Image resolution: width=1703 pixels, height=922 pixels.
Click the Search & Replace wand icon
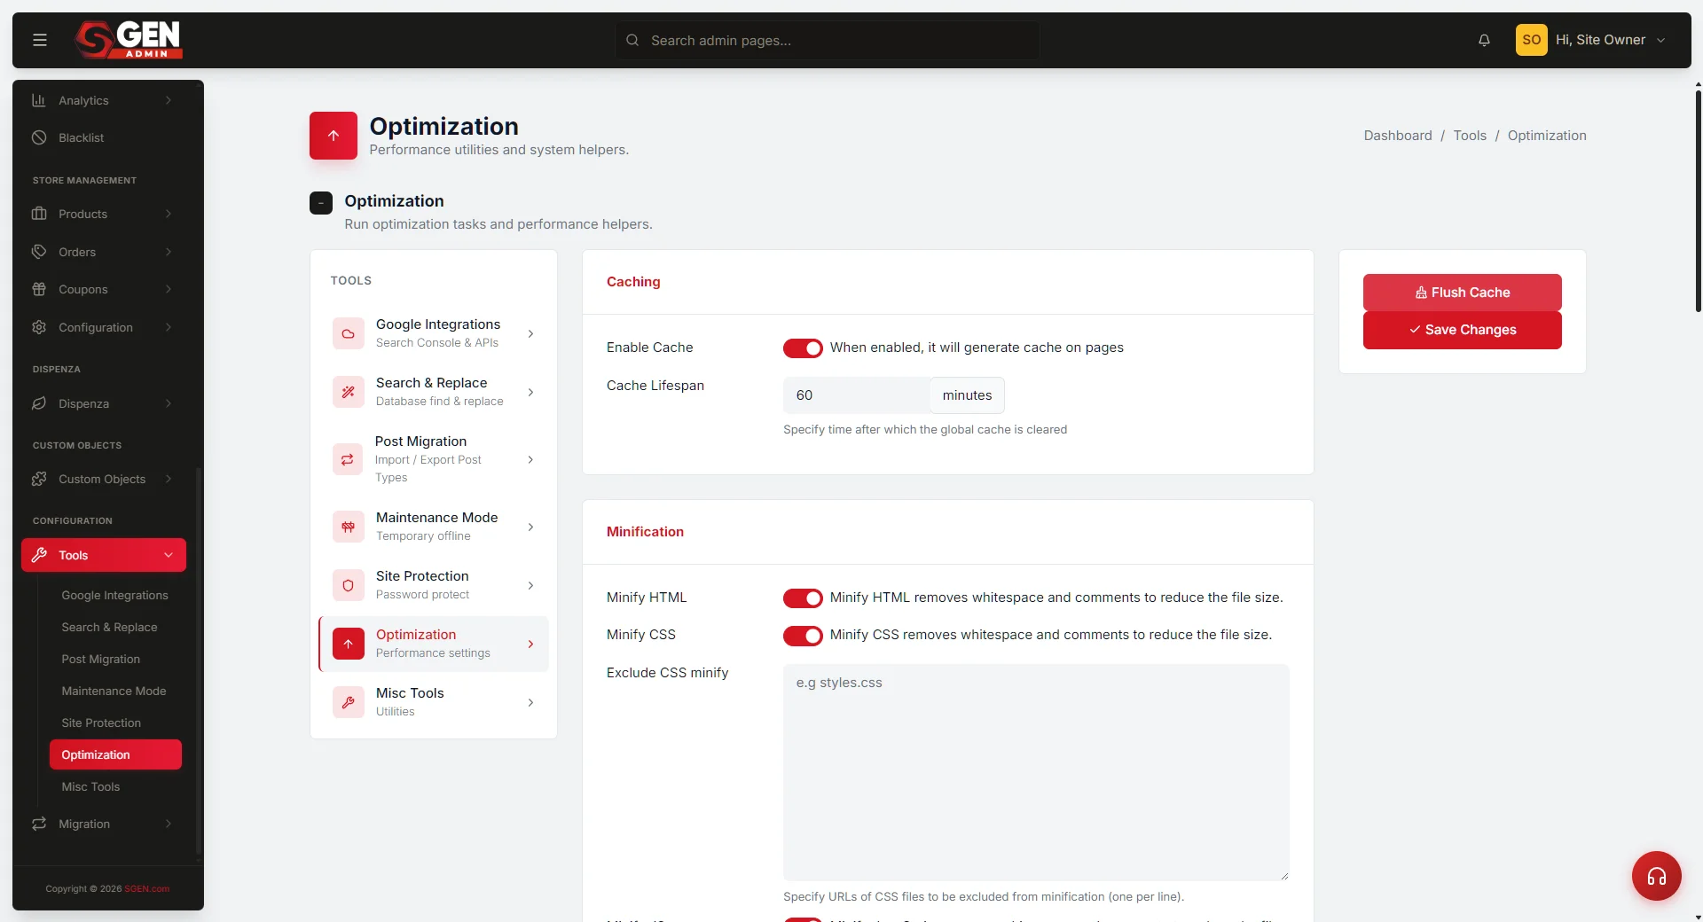(x=348, y=392)
